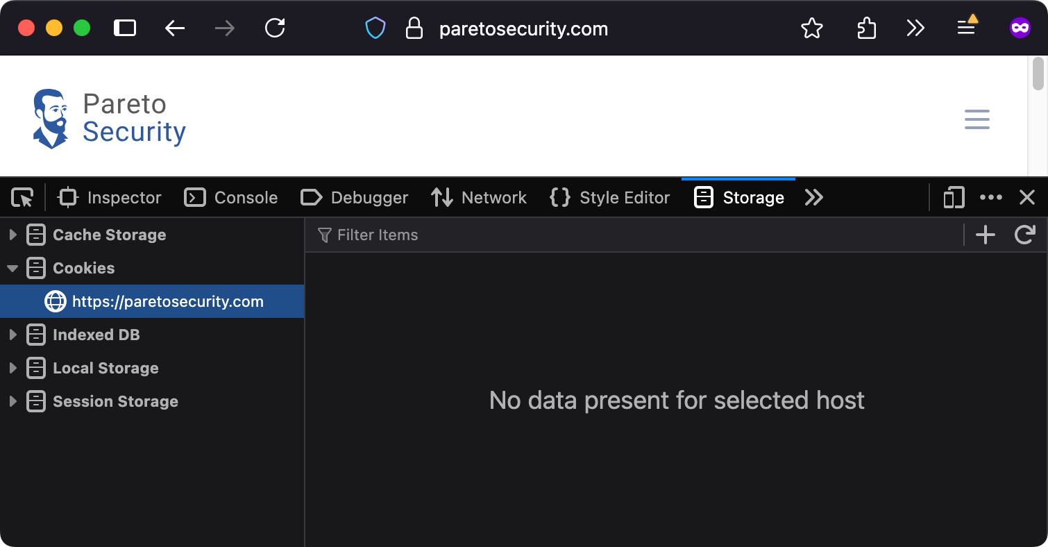Open the Style Editor tab
Image resolution: width=1048 pixels, height=547 pixels.
[x=609, y=198]
